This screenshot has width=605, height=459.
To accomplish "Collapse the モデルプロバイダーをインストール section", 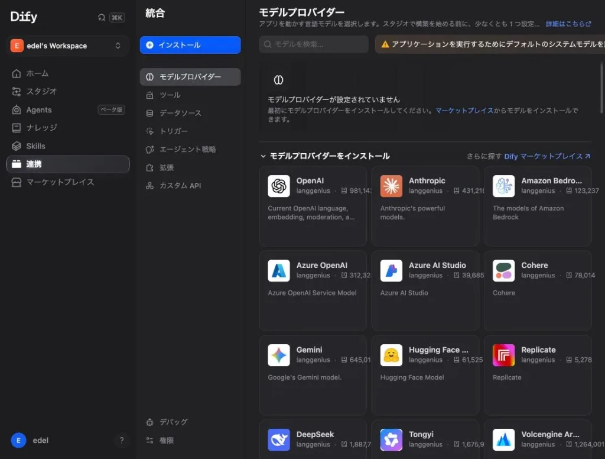I will (x=263, y=156).
